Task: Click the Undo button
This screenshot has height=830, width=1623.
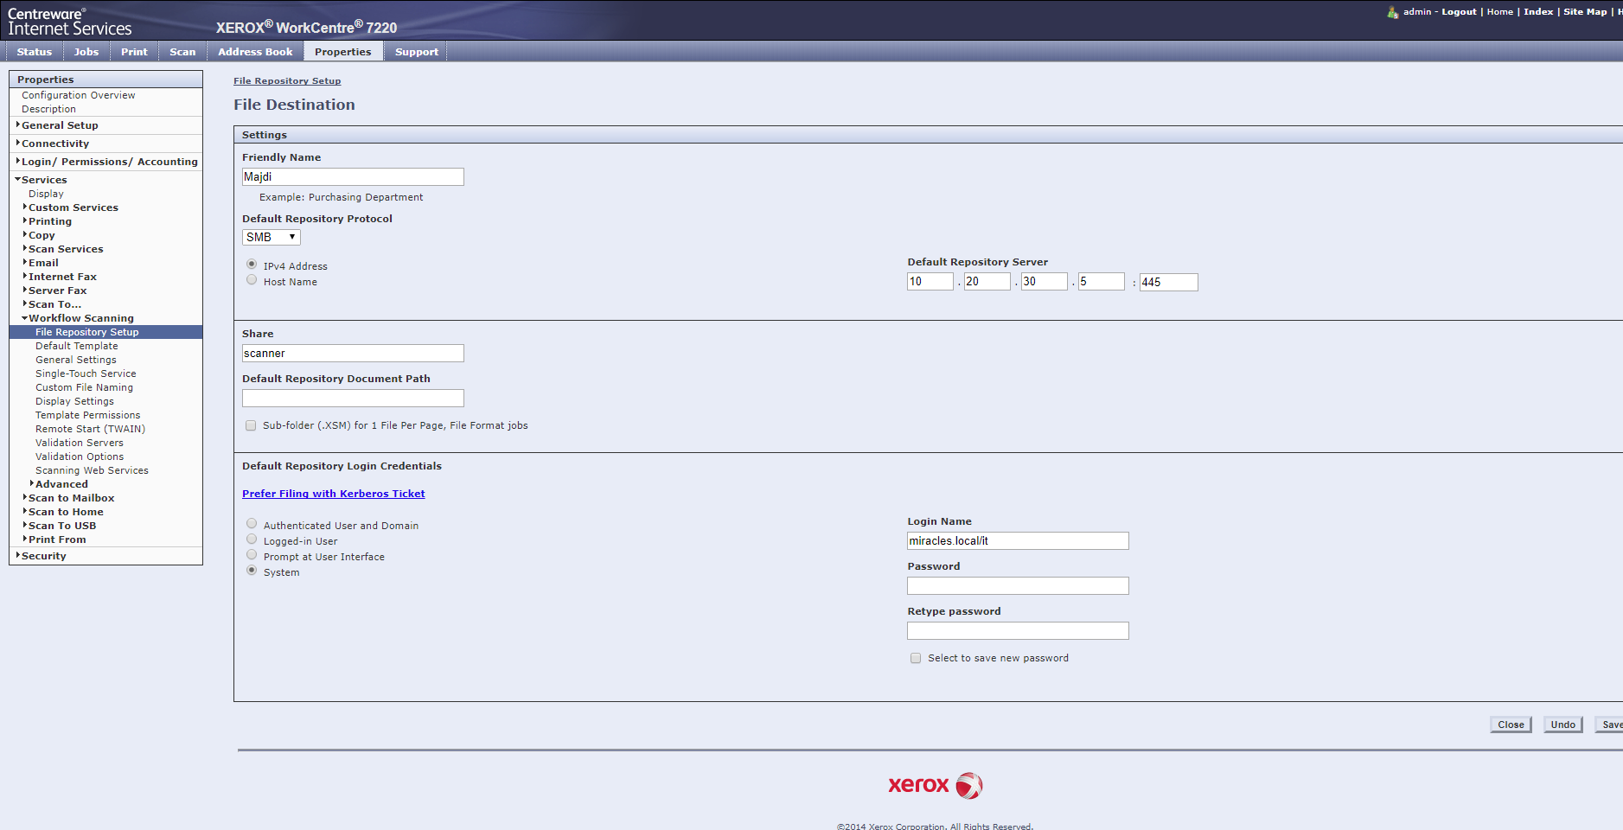Action: coord(1562,725)
